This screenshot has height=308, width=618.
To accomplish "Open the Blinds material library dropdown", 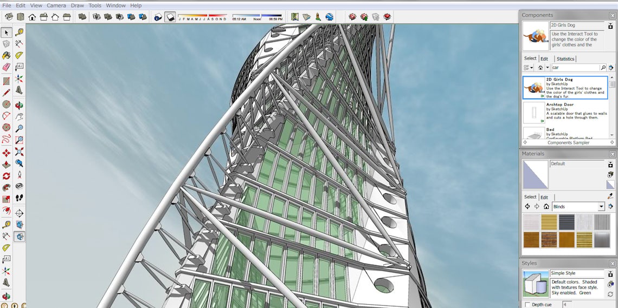I will click(601, 207).
